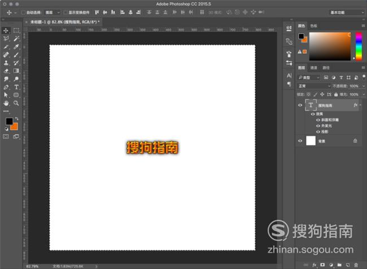Toggle the layer filter on/off switch
This screenshot has height=269, width=367.
click(364, 77)
